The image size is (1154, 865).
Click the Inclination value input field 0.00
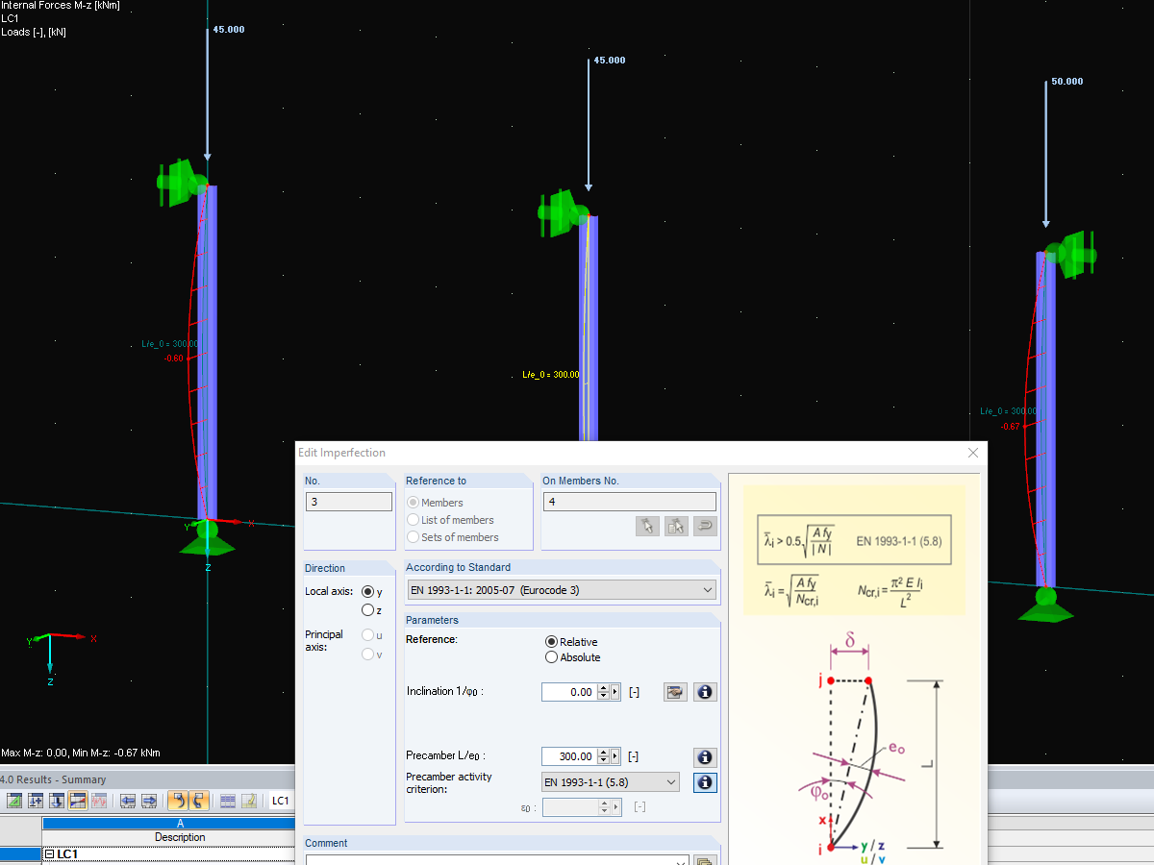[x=569, y=692]
